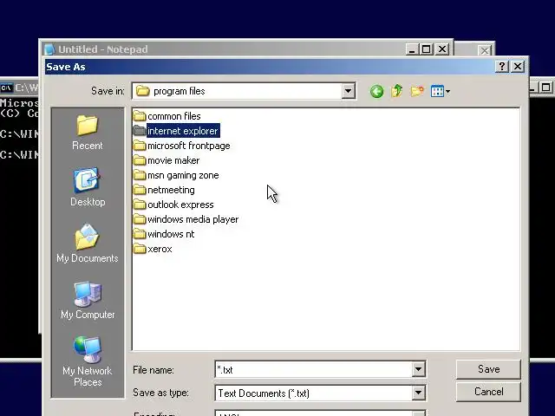Select the windows nt folder icon

click(x=140, y=234)
